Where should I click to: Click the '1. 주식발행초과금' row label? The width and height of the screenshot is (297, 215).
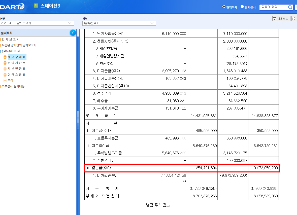(107, 153)
